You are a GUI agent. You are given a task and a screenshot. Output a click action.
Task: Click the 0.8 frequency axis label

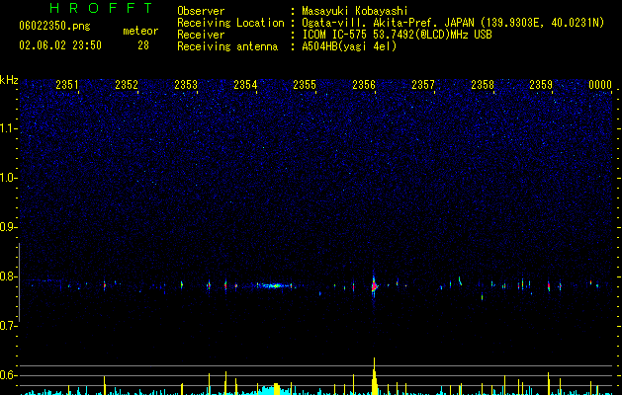pyautogui.click(x=9, y=276)
